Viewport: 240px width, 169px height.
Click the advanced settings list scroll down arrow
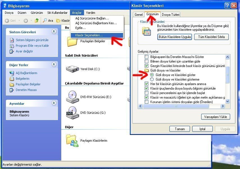[228, 101]
